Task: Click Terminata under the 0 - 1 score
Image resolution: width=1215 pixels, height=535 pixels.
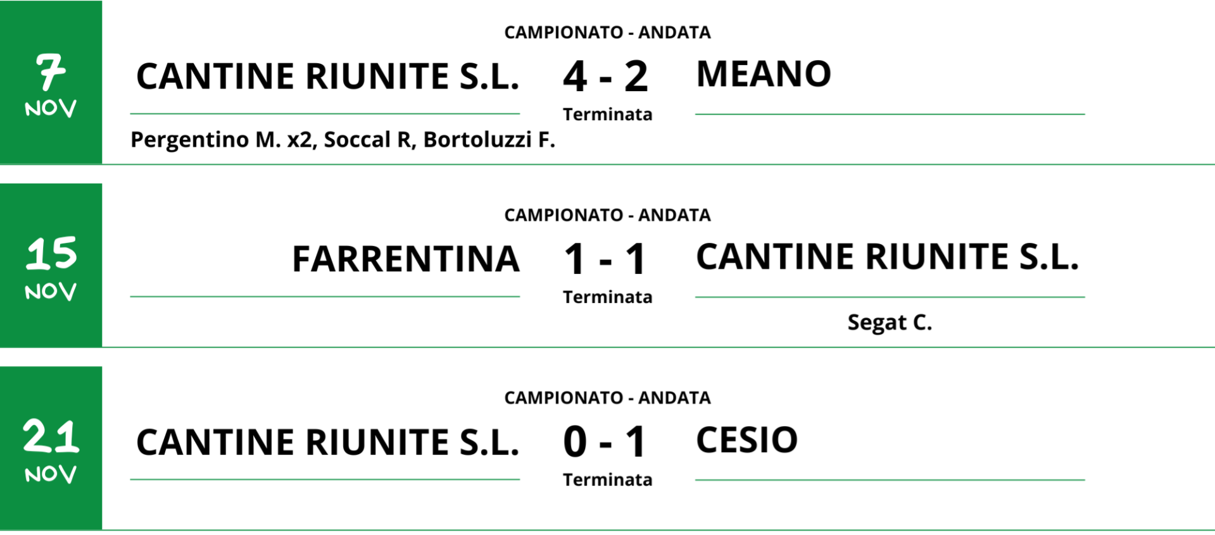Action: tap(607, 480)
